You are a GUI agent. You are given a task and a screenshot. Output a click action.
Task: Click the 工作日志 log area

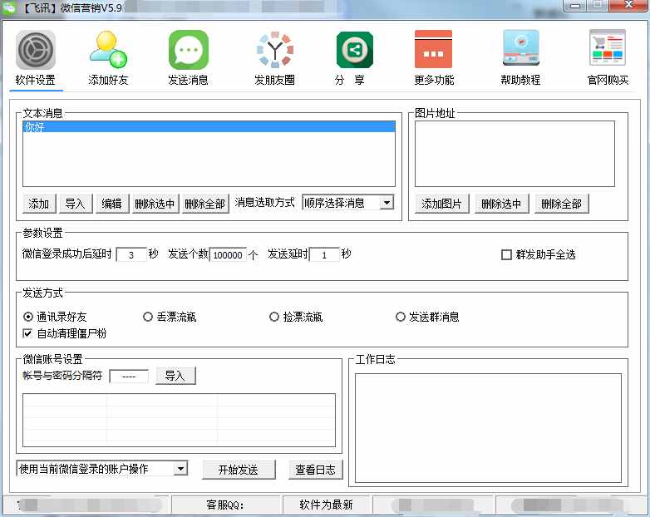click(x=488, y=428)
